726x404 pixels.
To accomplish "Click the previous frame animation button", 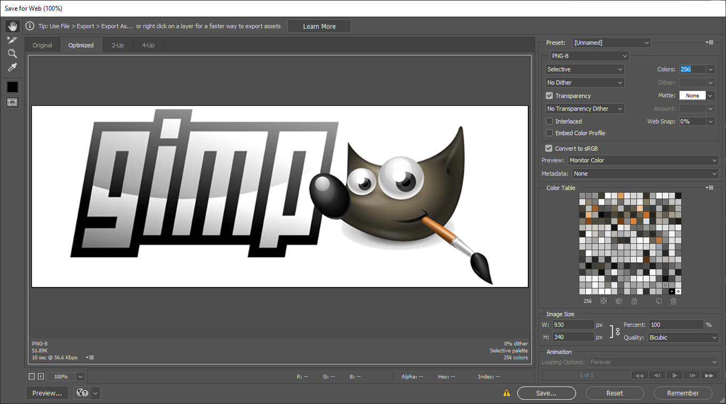I will click(x=657, y=375).
